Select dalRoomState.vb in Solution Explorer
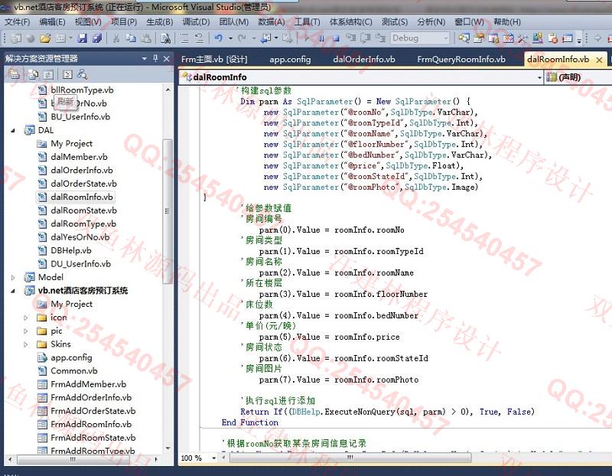This screenshot has height=476, width=612. click(83, 210)
